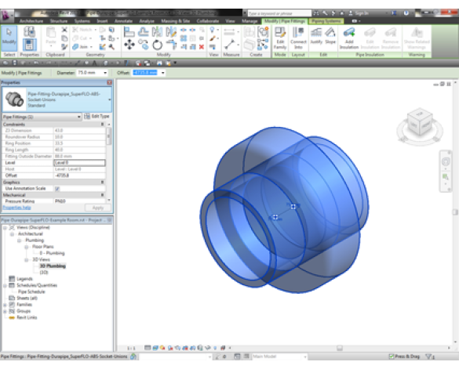Click the Level value field in Properties
This screenshot has width=459, height=369.
click(x=79, y=163)
